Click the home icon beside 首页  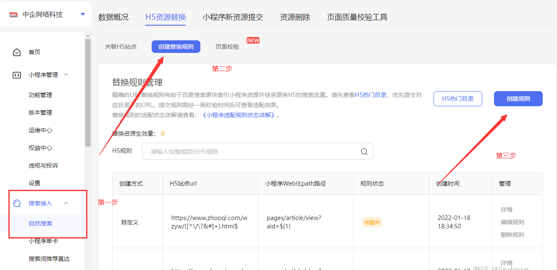point(17,52)
